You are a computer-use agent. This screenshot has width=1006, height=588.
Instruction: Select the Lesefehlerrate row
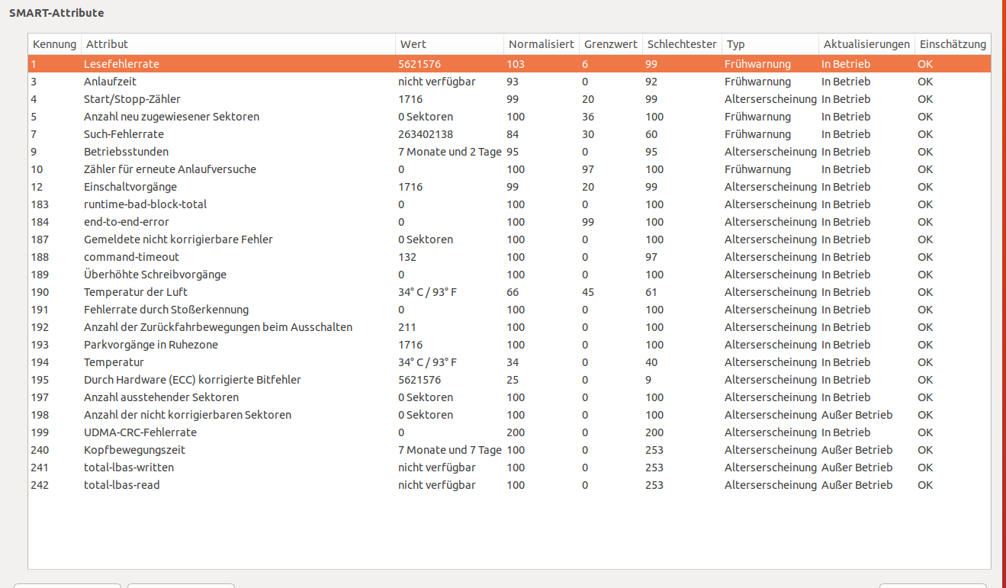click(x=509, y=64)
